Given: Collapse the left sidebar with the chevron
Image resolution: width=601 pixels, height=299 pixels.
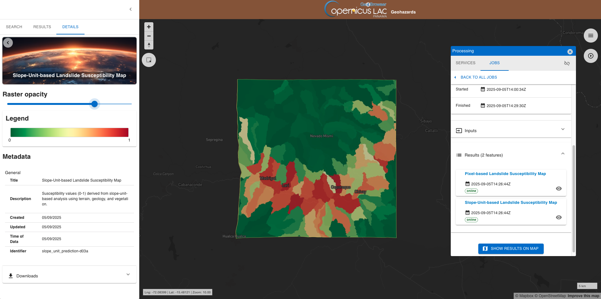Looking at the screenshot, I should coord(131,9).
